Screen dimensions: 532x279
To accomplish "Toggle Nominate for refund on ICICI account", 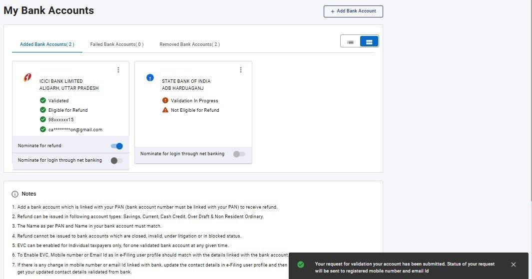I will pyautogui.click(x=117, y=146).
